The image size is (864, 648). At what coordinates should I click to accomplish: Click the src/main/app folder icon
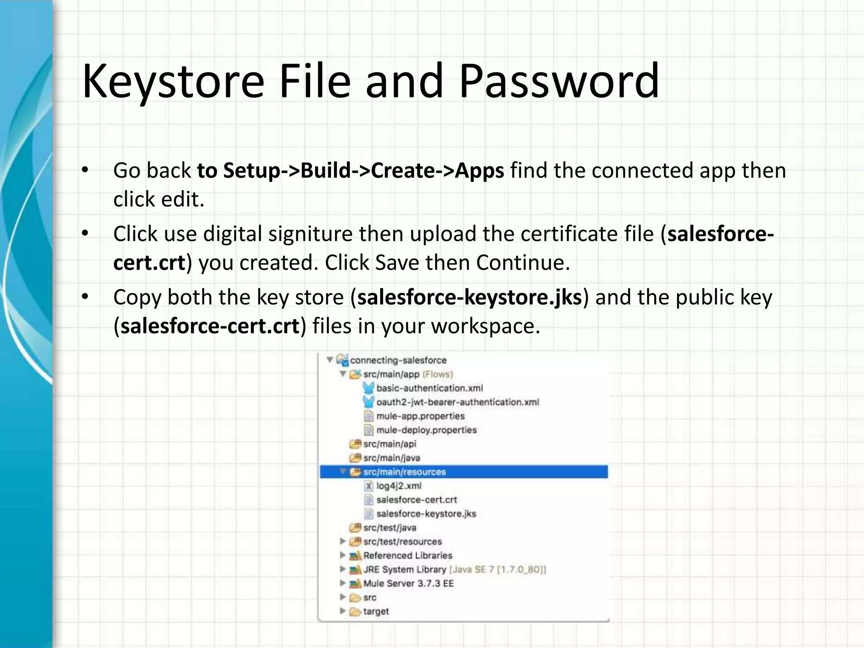click(x=356, y=374)
